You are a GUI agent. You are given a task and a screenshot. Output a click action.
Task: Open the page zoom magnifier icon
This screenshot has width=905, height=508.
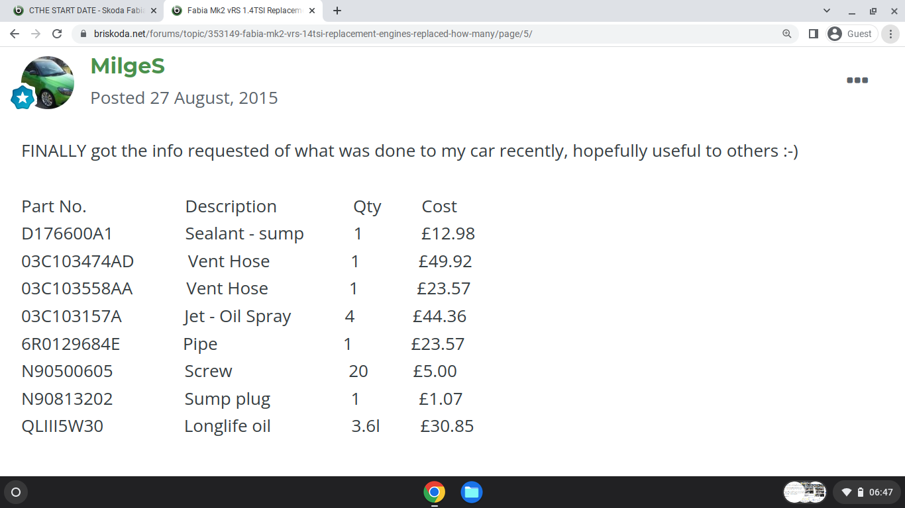pos(787,34)
